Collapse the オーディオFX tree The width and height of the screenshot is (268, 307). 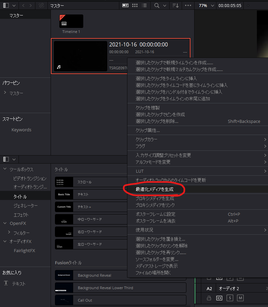pos(5,241)
